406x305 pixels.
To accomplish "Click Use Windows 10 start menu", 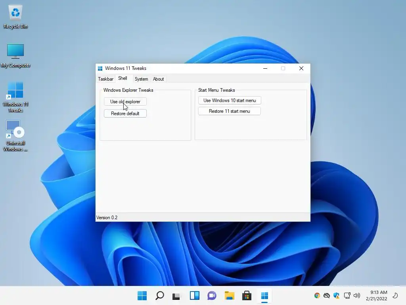I will [230, 100].
